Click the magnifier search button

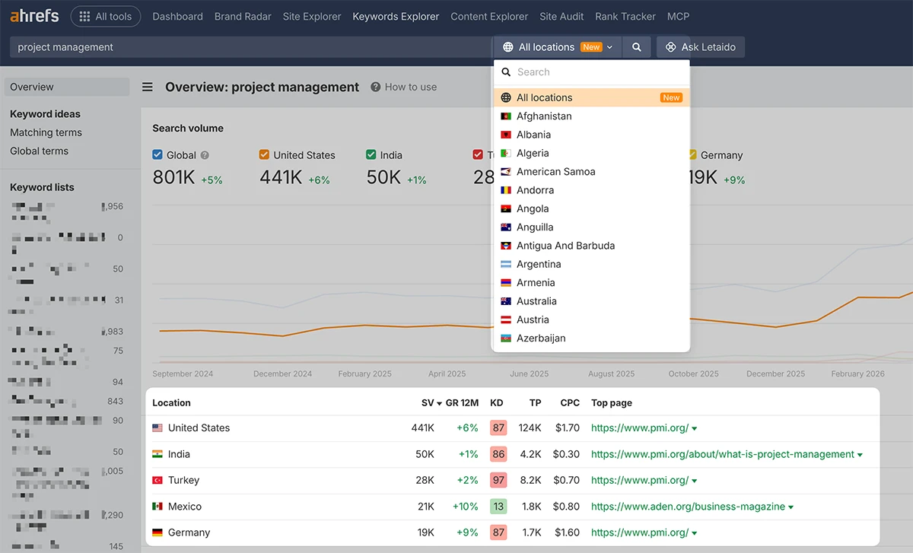pos(637,47)
